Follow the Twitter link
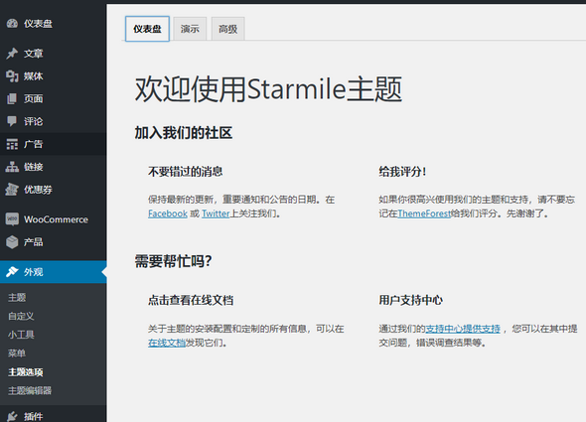 click(x=216, y=213)
